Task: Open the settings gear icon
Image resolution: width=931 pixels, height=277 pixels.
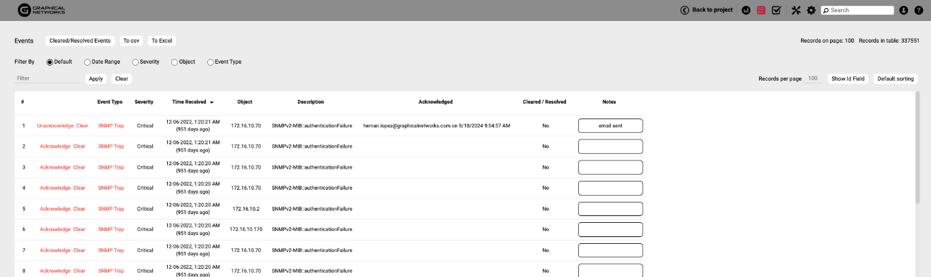Action: (x=810, y=11)
